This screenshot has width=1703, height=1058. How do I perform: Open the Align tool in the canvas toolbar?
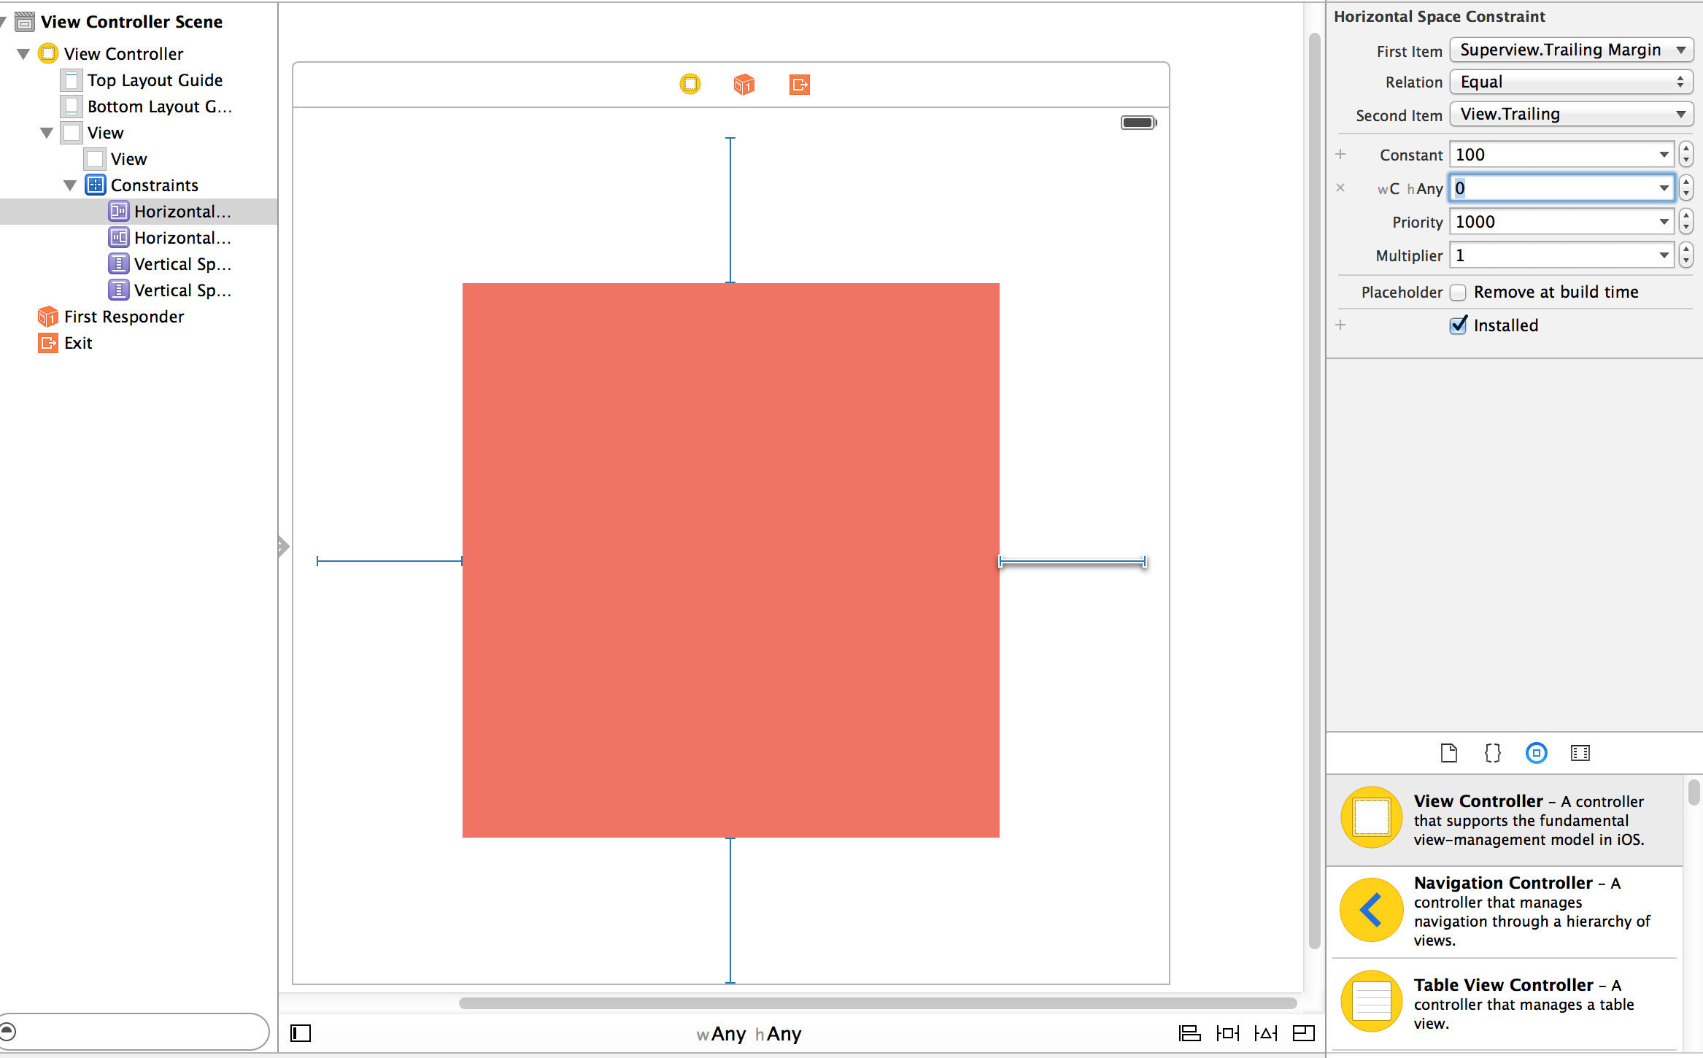click(x=1189, y=1033)
